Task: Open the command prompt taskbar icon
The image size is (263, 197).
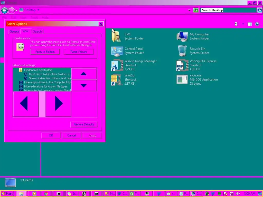Action: pyautogui.click(x=58, y=194)
